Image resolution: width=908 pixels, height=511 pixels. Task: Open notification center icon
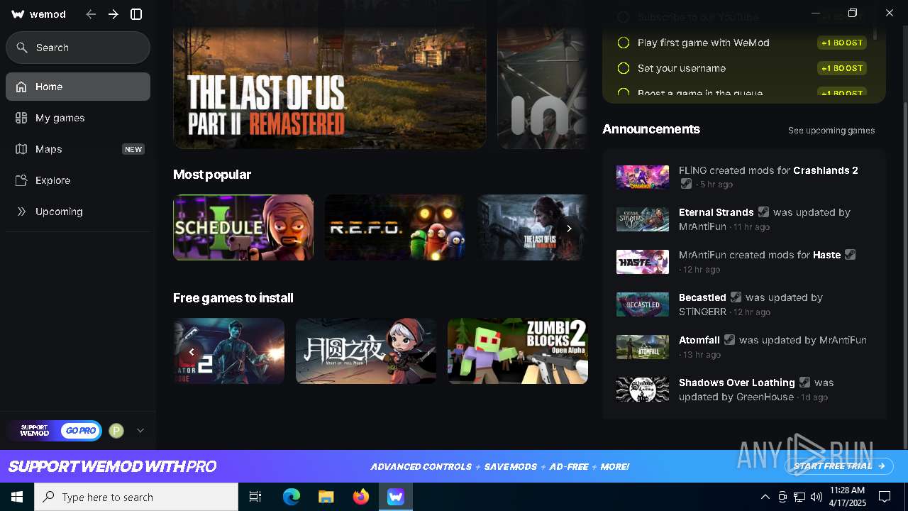pos(885,497)
